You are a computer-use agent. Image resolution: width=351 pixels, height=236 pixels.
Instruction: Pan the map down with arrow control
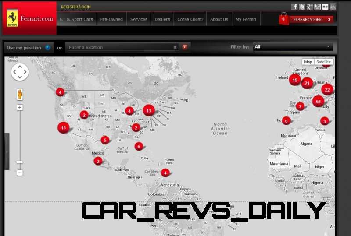(20, 77)
